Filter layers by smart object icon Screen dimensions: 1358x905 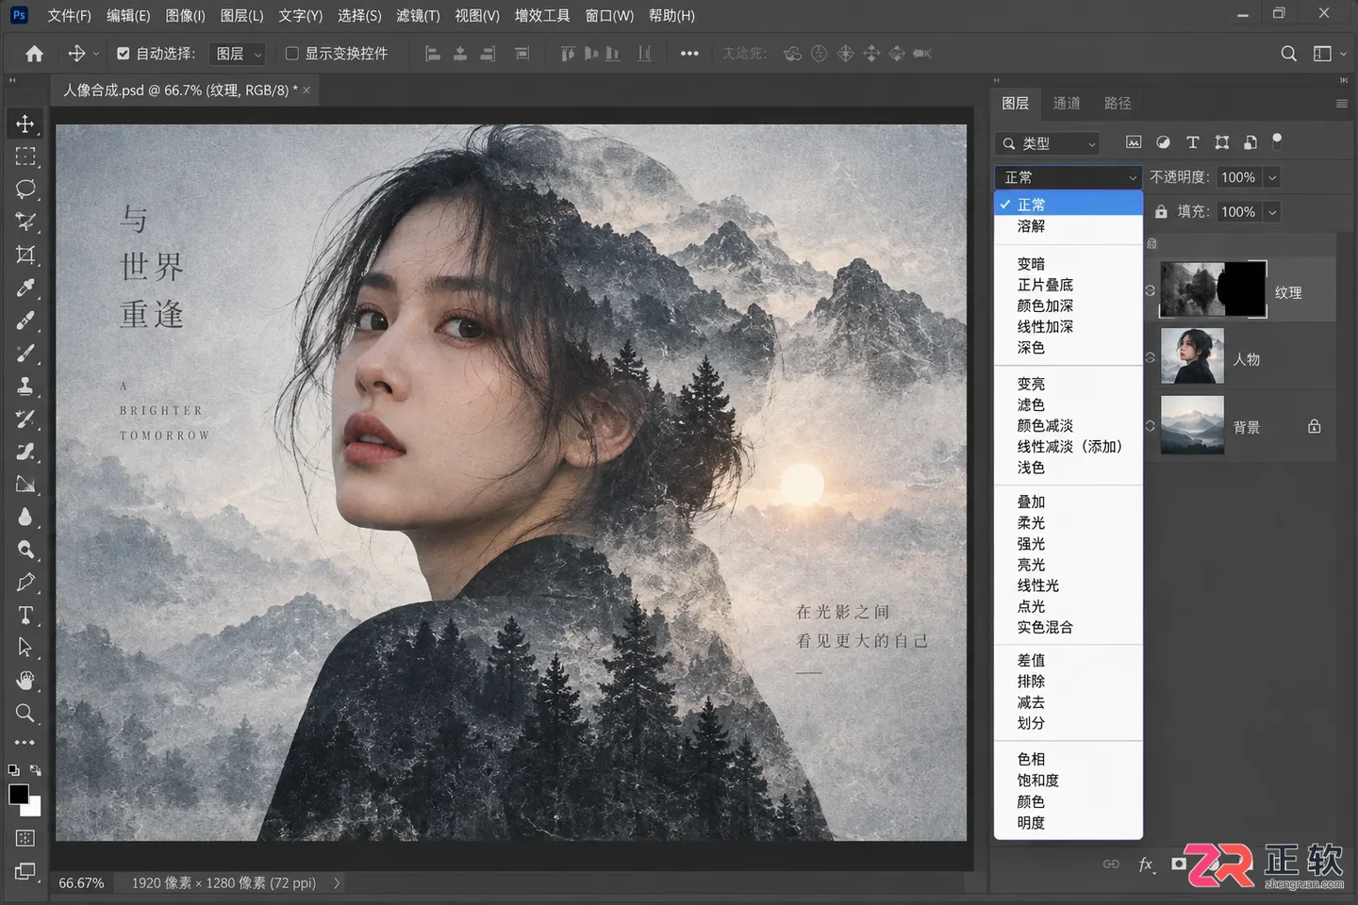pos(1250,142)
